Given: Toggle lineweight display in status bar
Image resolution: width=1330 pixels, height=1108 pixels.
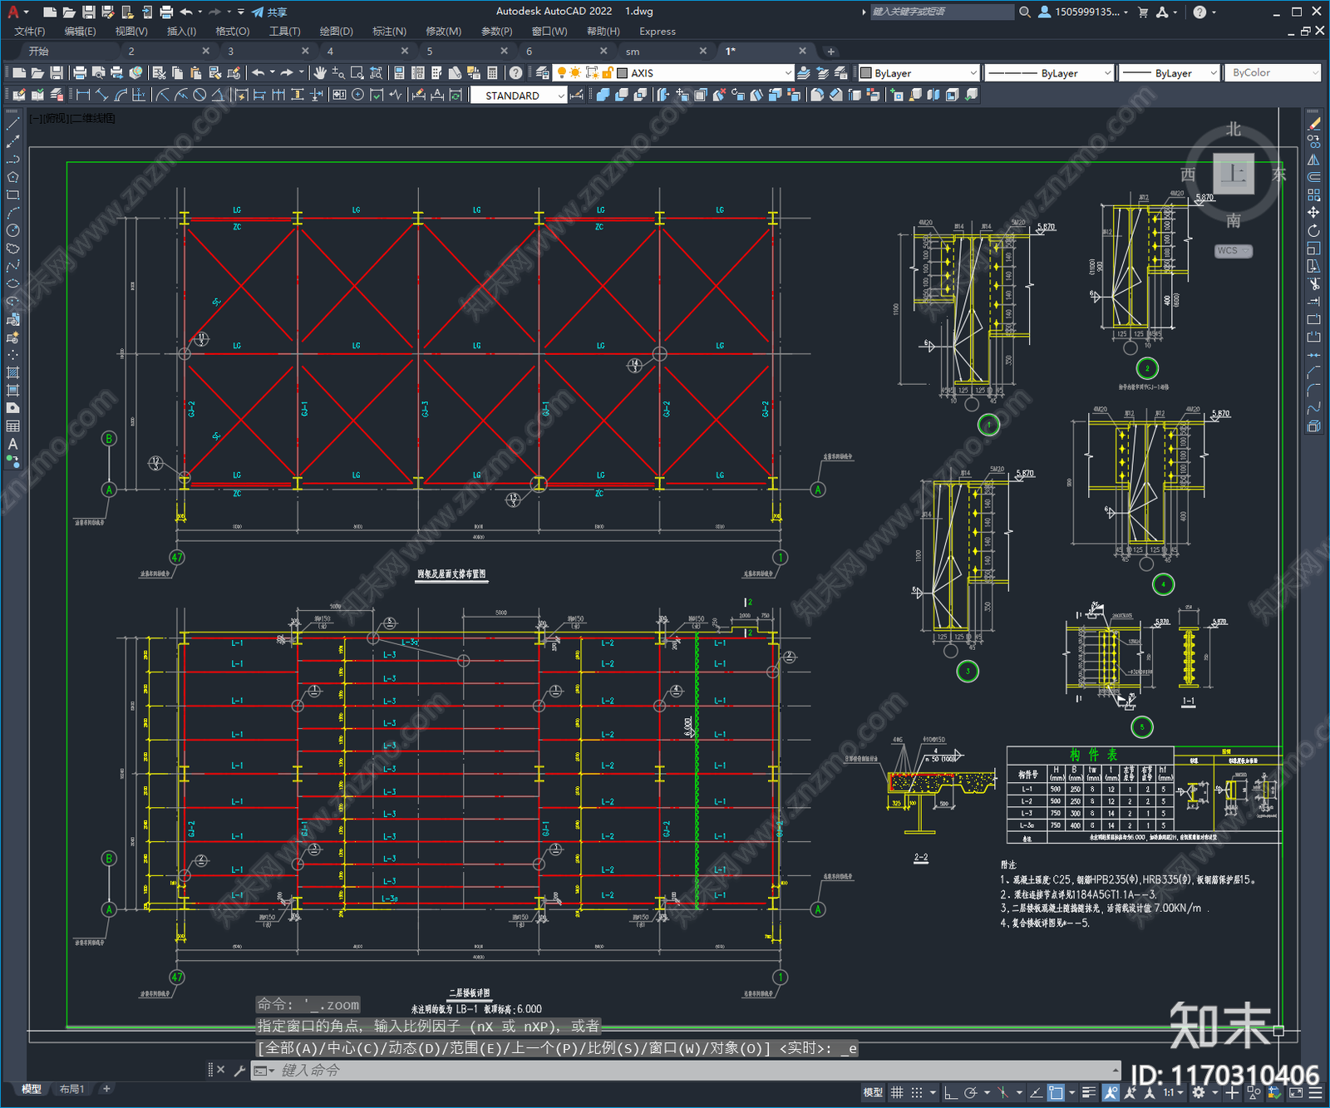Looking at the screenshot, I should click(1089, 1092).
